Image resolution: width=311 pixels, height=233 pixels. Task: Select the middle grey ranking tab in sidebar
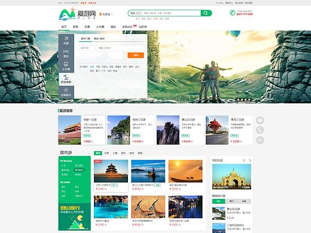tap(231, 201)
